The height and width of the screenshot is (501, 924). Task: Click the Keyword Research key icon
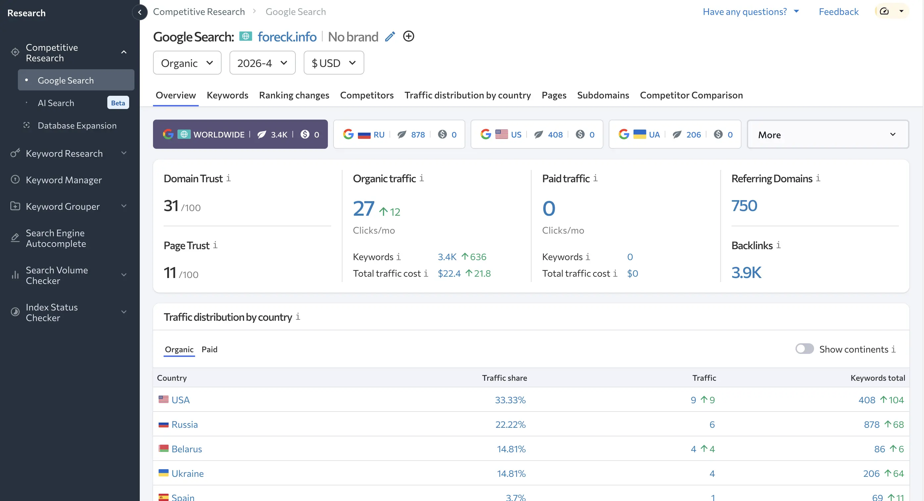tap(15, 153)
